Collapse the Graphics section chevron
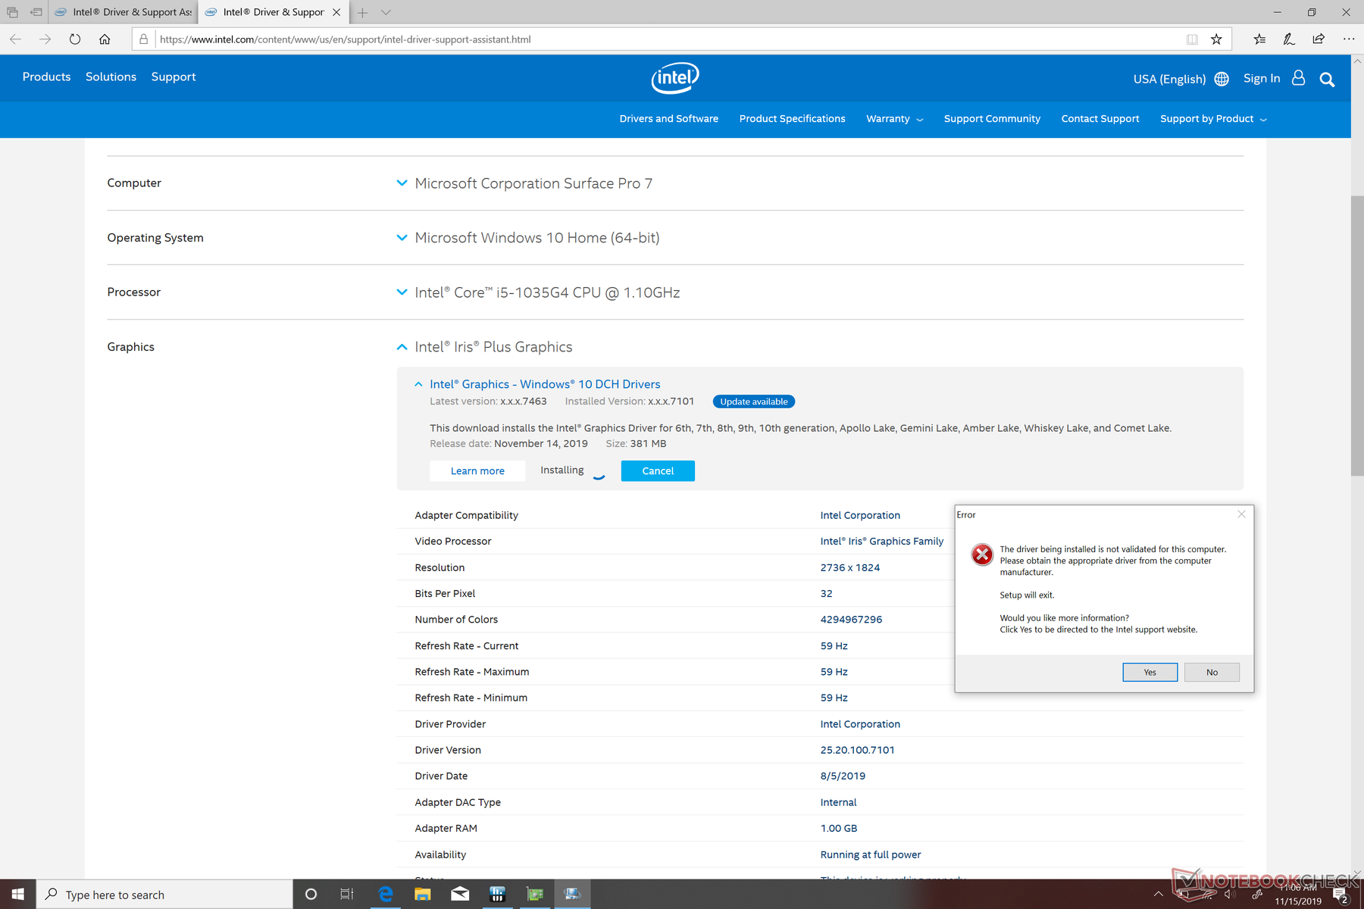 tap(402, 347)
